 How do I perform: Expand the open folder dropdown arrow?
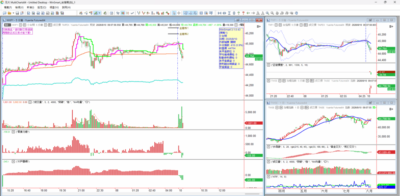click(13, 13)
